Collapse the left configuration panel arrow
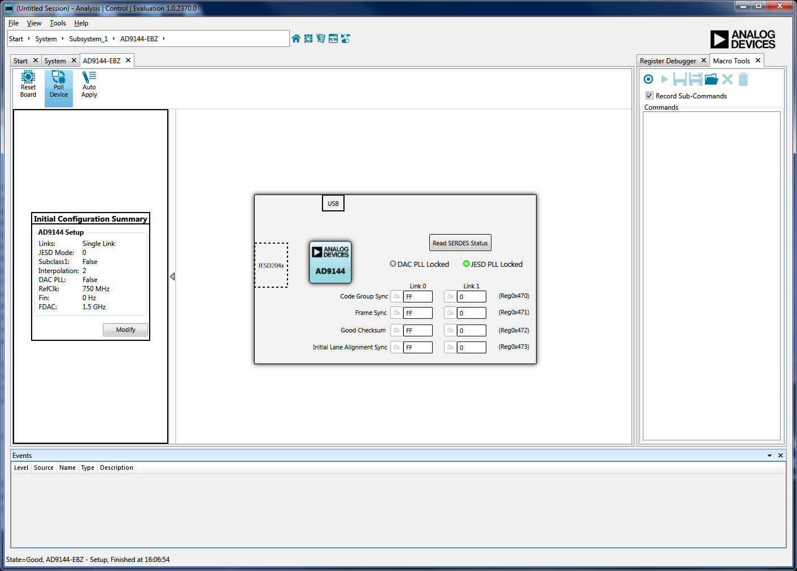Viewport: 797px width, 571px height. pyautogui.click(x=172, y=276)
